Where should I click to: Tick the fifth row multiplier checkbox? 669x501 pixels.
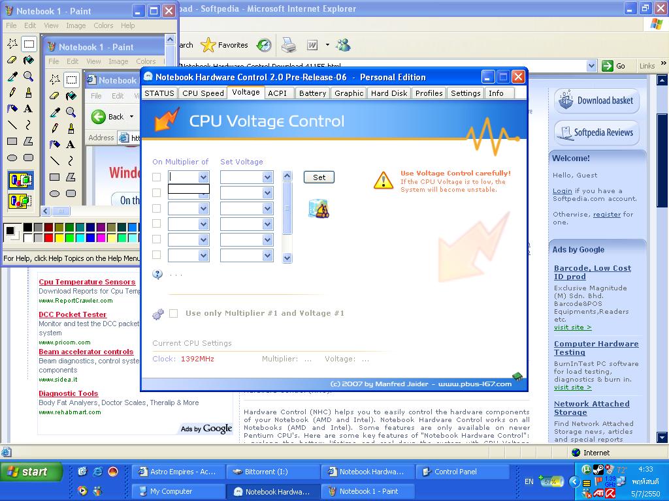[x=157, y=239]
